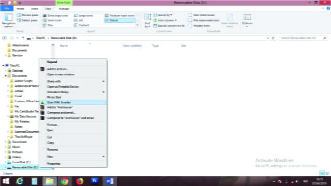Click Size all columns to fit
The height and width of the screenshot is (186, 331).
point(169,26)
